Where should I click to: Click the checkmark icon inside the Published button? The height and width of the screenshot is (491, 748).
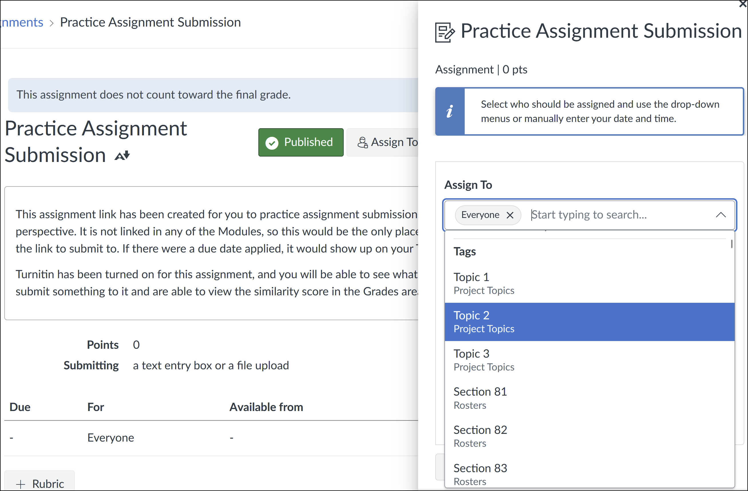click(x=272, y=143)
